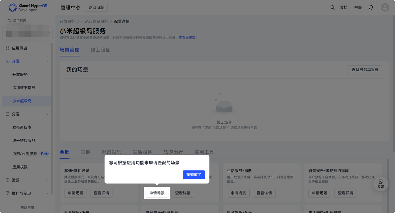Dismiss tooltip with 我知道了 button
This screenshot has height=213, width=395.
coord(193,175)
